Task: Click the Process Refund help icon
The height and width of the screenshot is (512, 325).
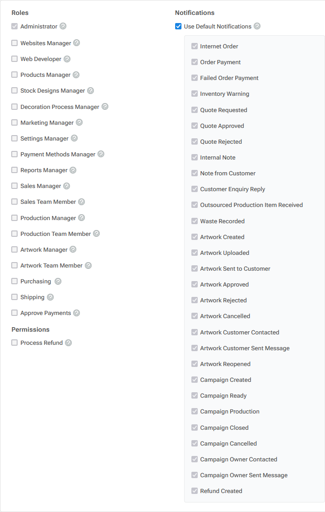Action: pyautogui.click(x=68, y=343)
